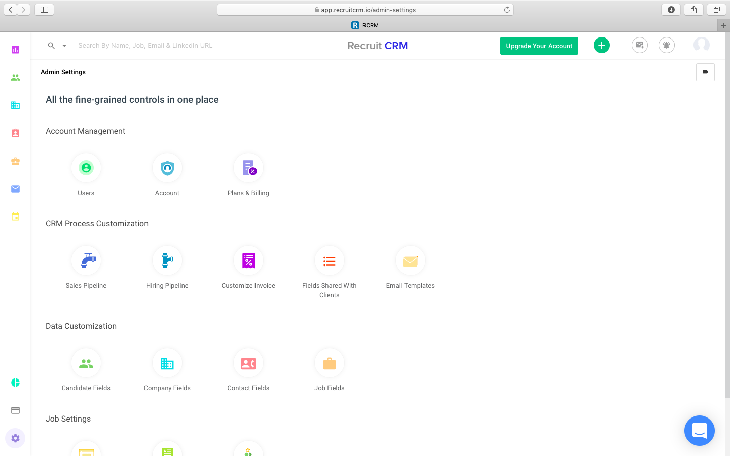
Task: Open the user profile avatar
Action: (x=702, y=45)
